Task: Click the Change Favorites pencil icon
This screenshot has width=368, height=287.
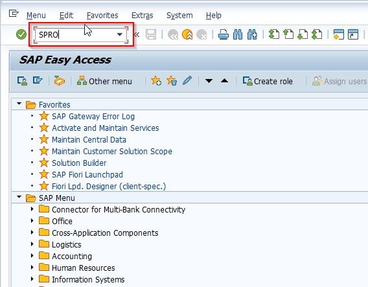Action: point(187,81)
